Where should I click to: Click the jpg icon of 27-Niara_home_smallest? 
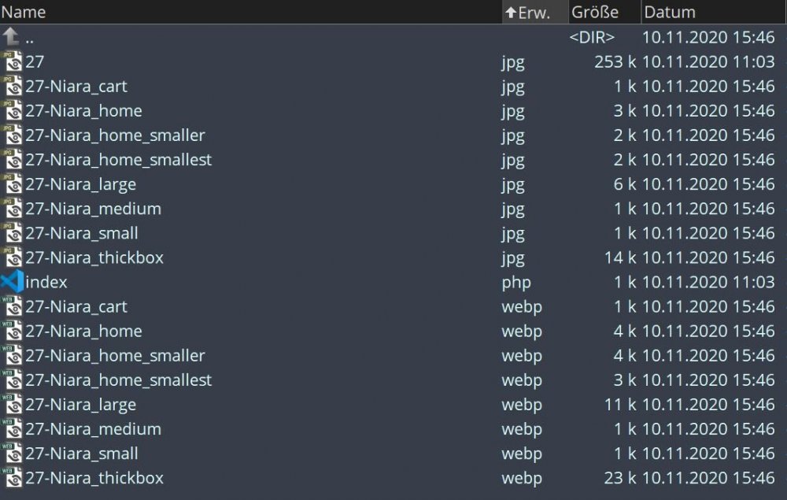coord(13,160)
